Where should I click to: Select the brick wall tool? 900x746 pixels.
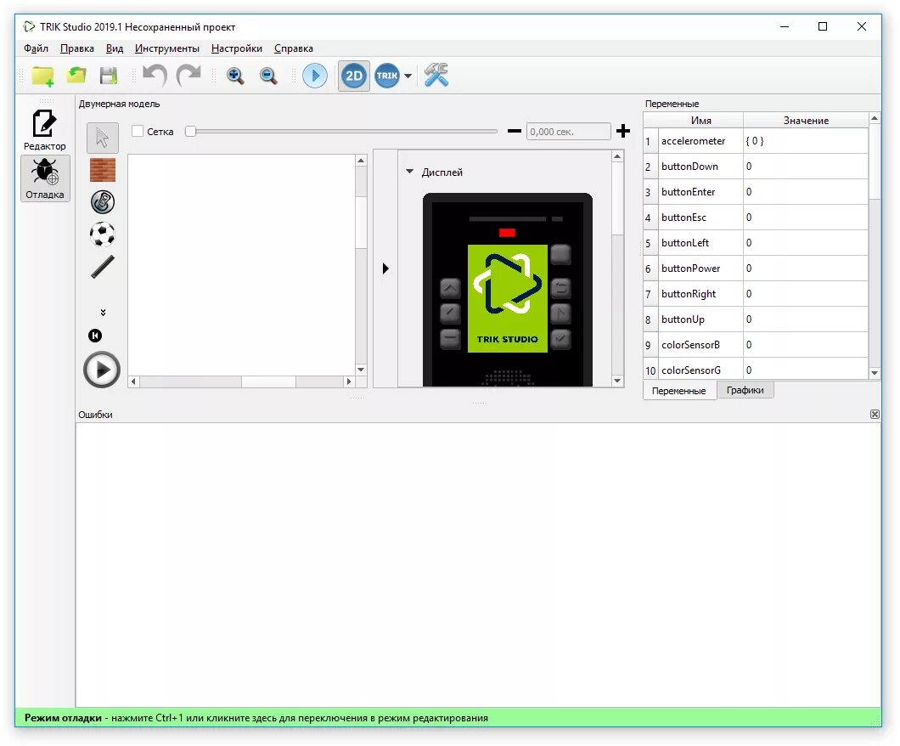pyautogui.click(x=103, y=170)
